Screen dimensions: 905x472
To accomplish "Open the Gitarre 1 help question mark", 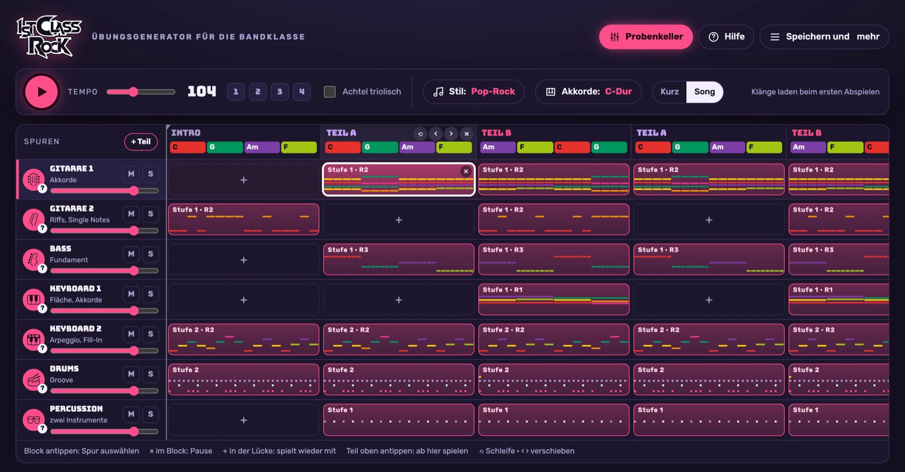I will coord(43,188).
